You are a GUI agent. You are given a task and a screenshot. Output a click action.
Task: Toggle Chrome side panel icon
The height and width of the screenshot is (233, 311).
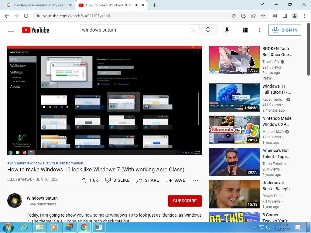point(285,16)
